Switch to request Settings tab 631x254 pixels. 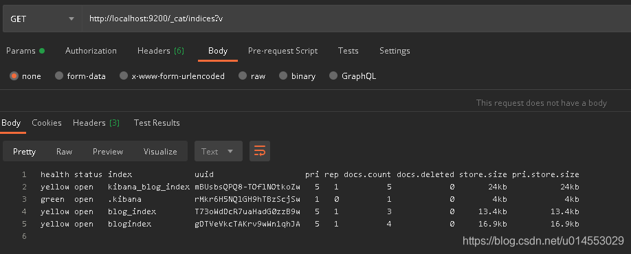tap(395, 51)
